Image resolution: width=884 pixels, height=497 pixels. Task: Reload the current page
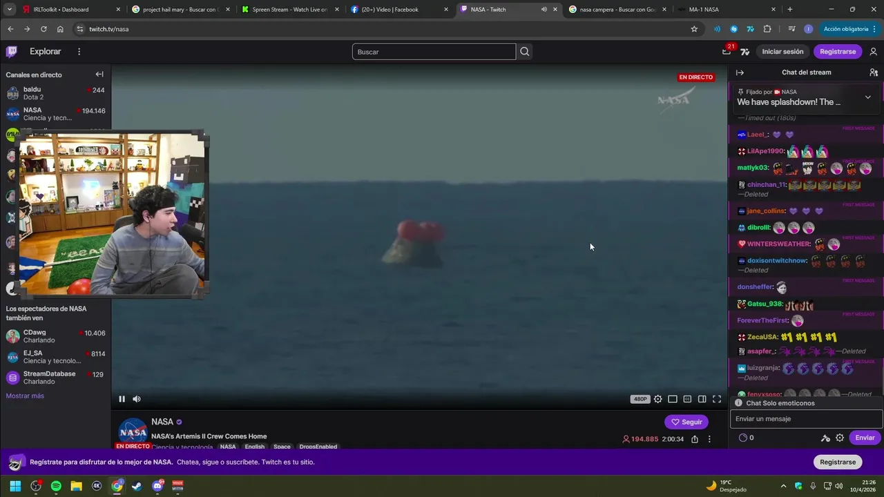44,29
